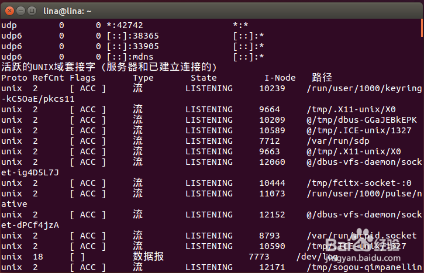The height and width of the screenshot is (273, 424).
Task: Select I-Node value 11073
Action: 272,194
